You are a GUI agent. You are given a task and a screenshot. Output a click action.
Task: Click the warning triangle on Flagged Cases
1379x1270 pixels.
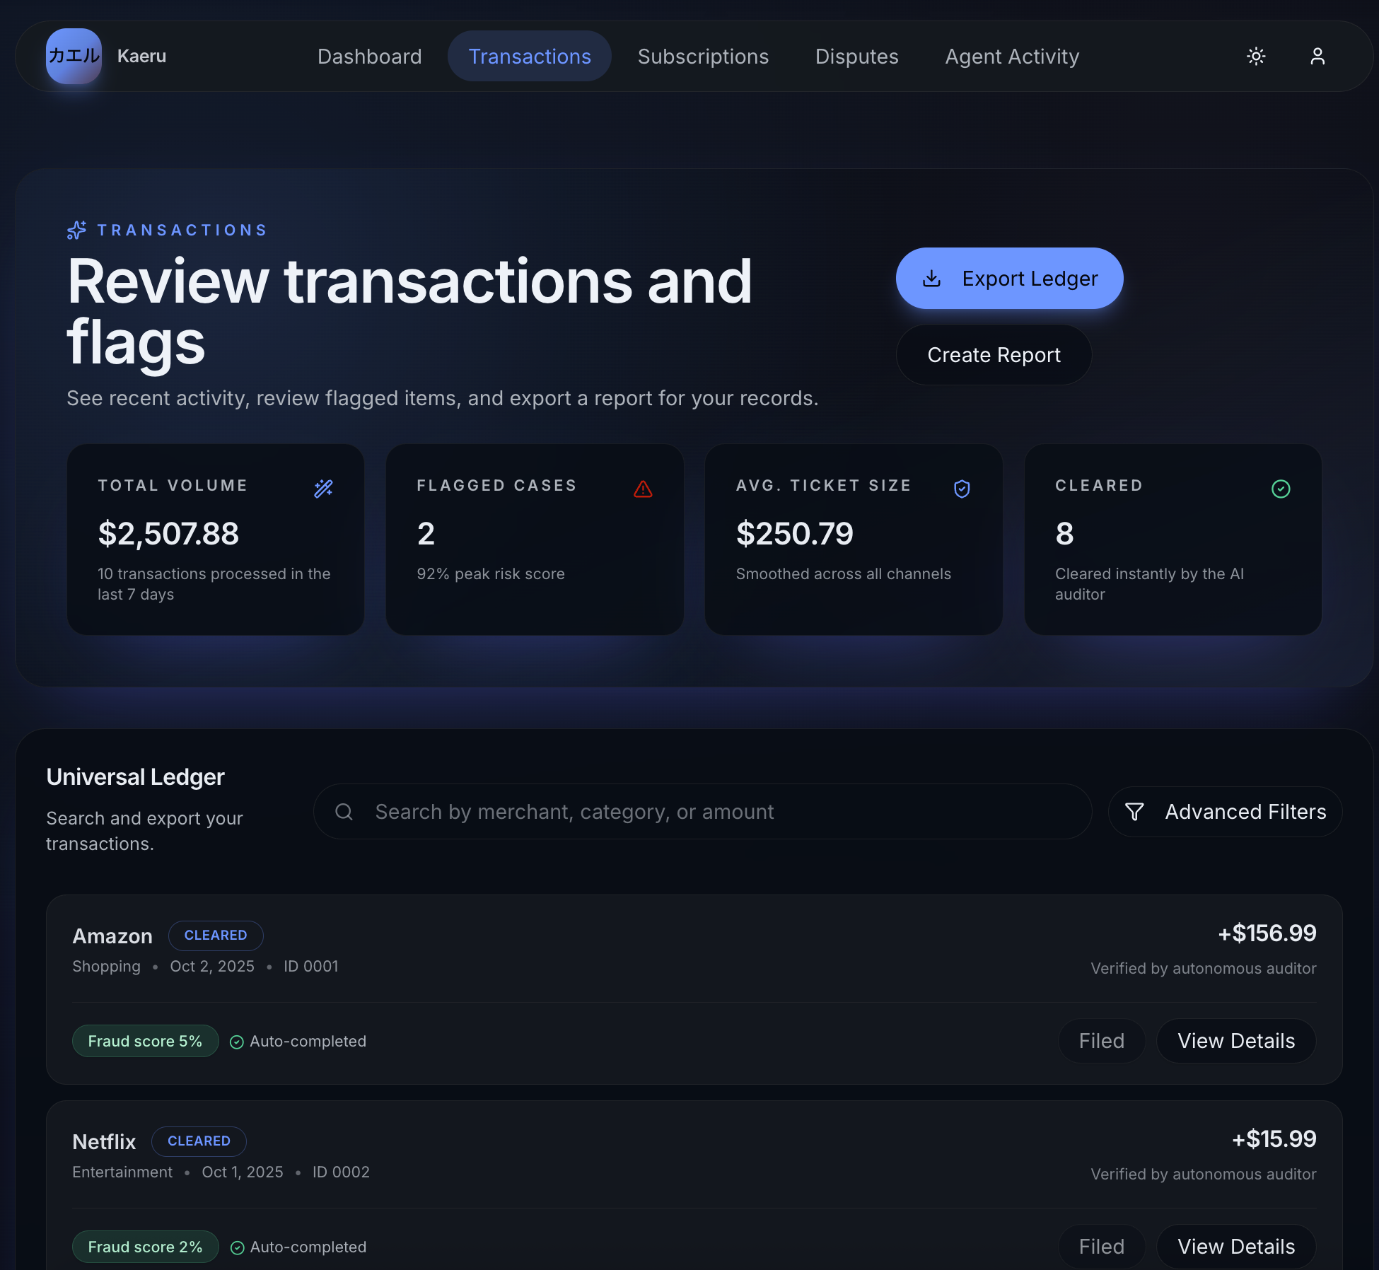point(643,489)
